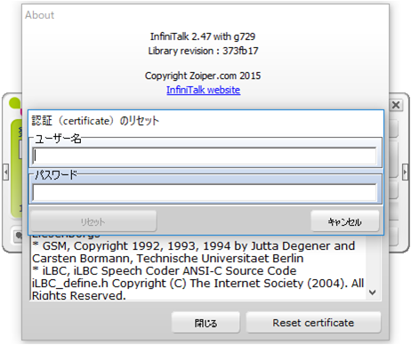Open the InfiniTalk website link
411x345 pixels.
click(203, 90)
